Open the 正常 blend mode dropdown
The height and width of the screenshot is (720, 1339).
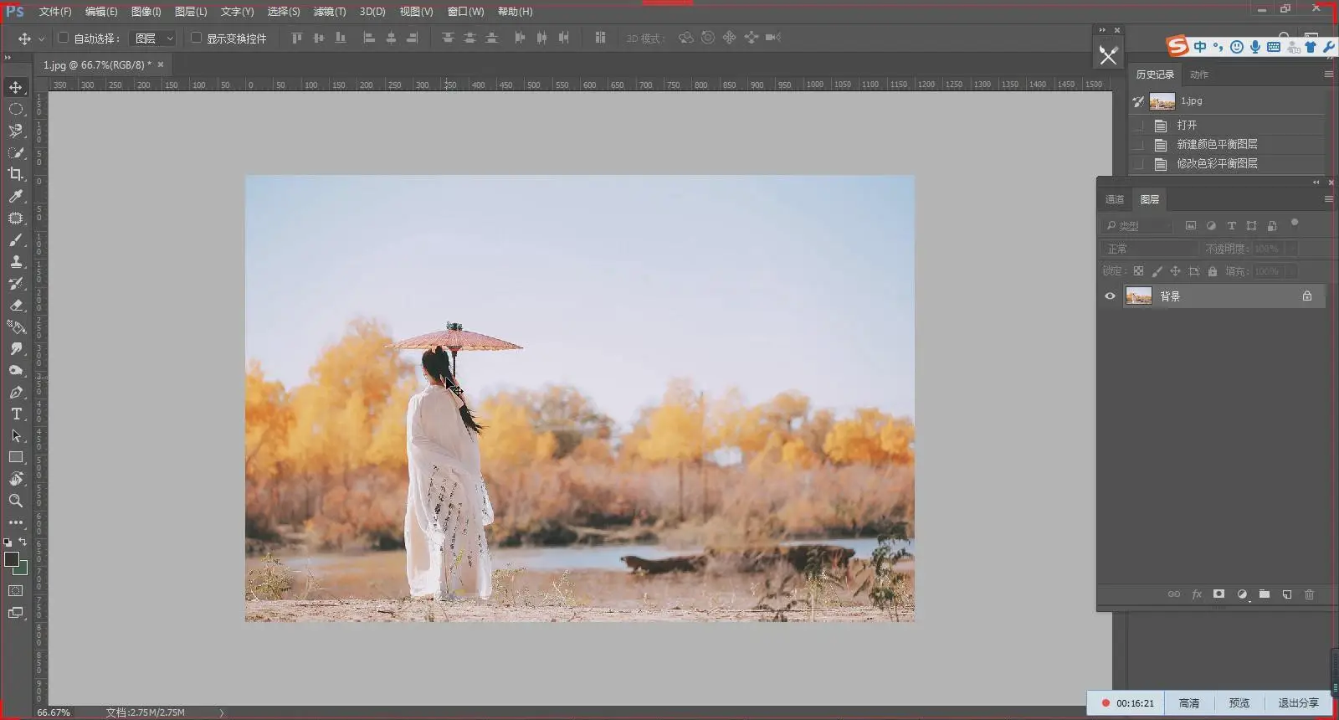pyautogui.click(x=1149, y=249)
